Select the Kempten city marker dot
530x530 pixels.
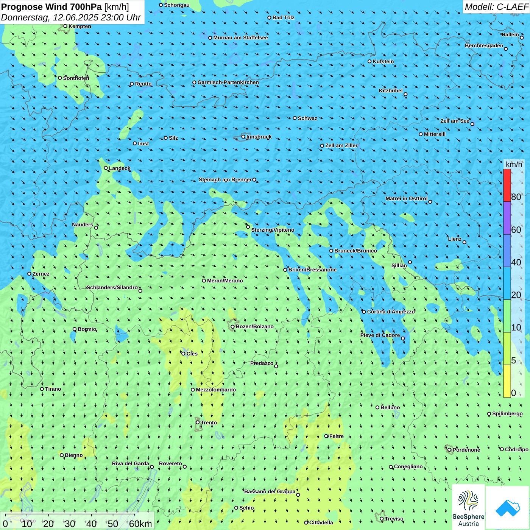click(65, 26)
